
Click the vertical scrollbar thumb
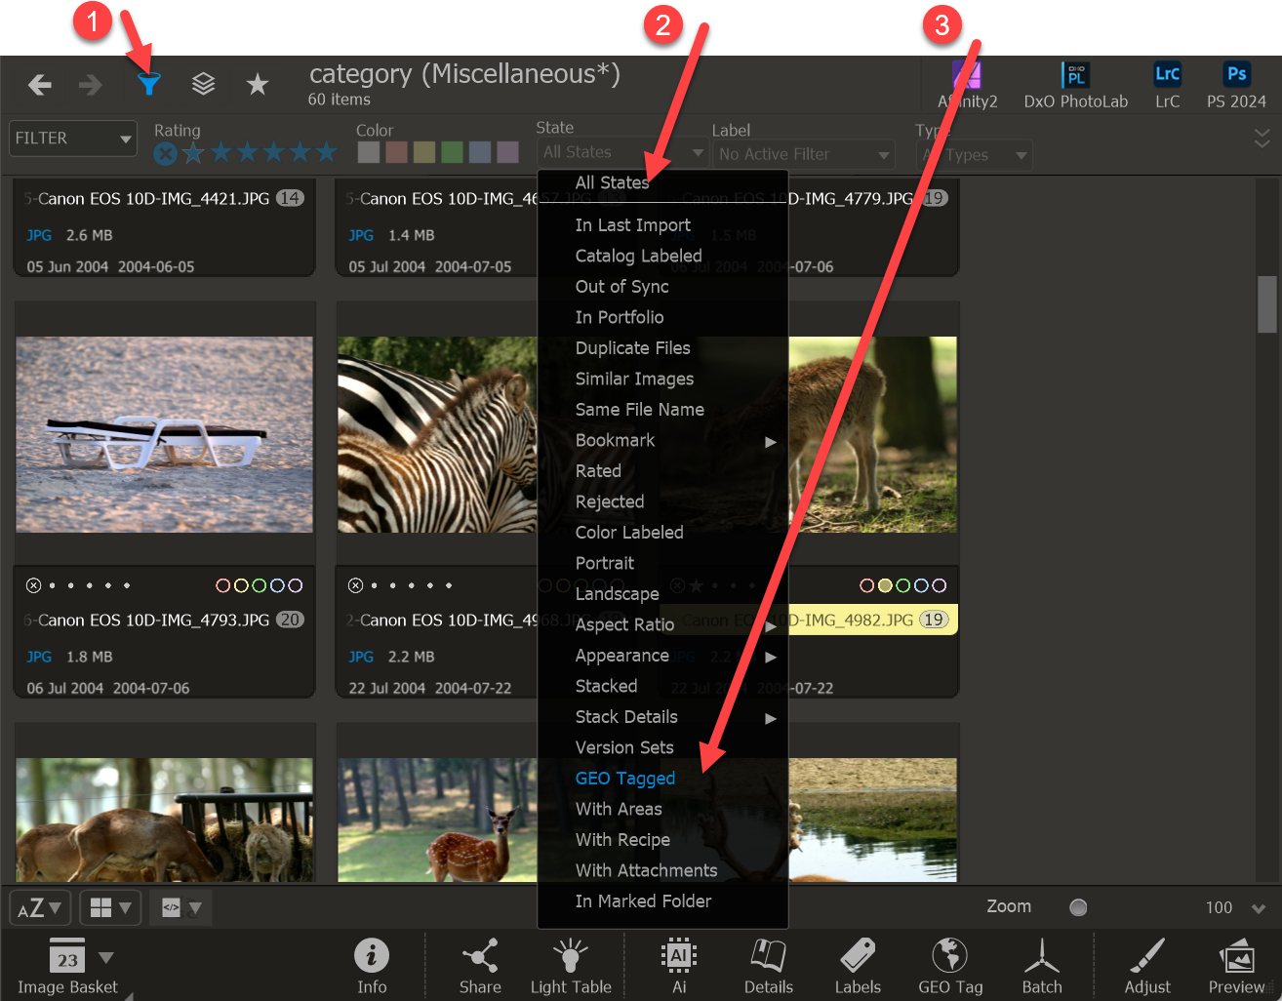pos(1267,304)
